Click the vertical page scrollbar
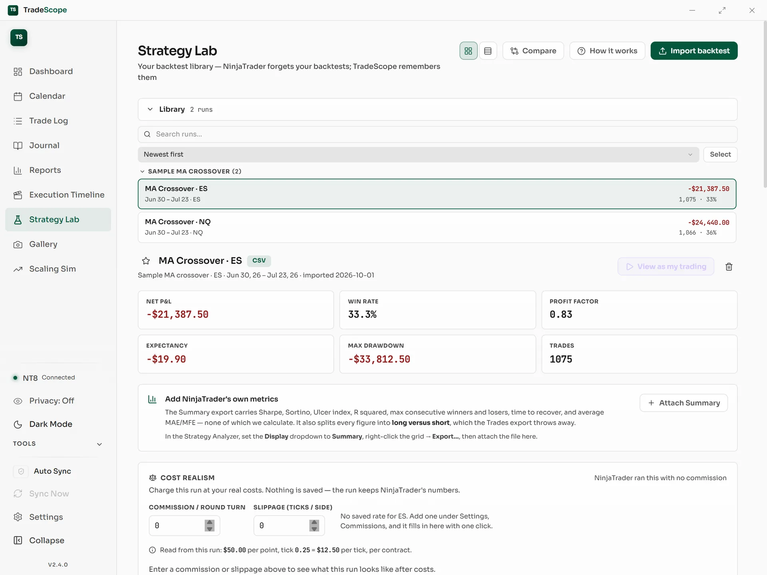Viewport: 767px width, 575px height. tap(765, 105)
